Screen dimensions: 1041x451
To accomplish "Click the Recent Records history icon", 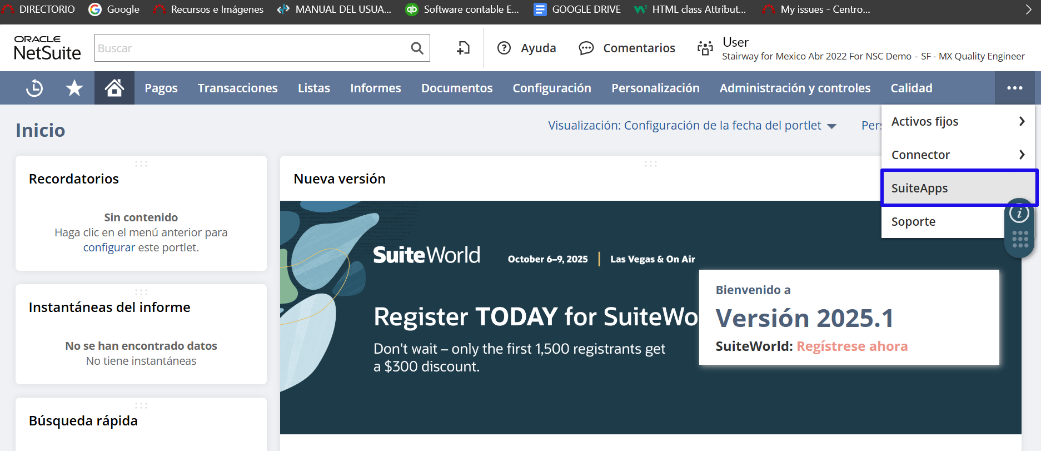I will (34, 88).
